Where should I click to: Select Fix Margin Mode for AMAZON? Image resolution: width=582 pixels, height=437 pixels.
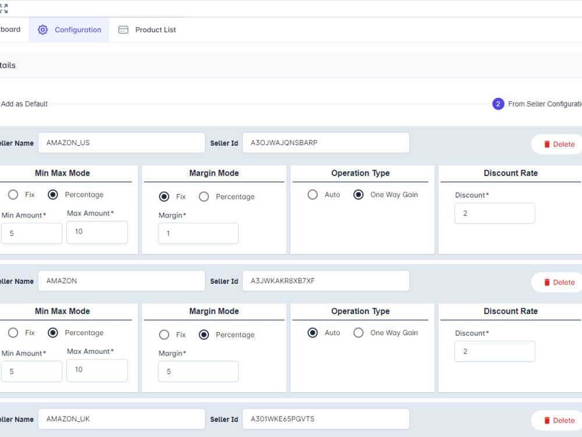pyautogui.click(x=164, y=335)
